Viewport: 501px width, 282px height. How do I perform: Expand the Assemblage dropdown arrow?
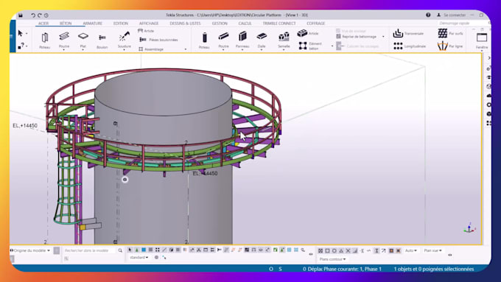point(186,49)
